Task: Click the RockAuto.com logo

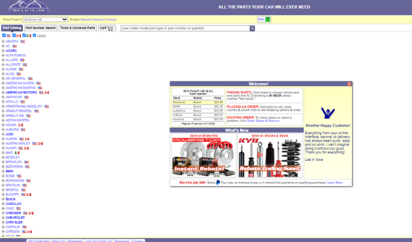Action: [x=25, y=7]
